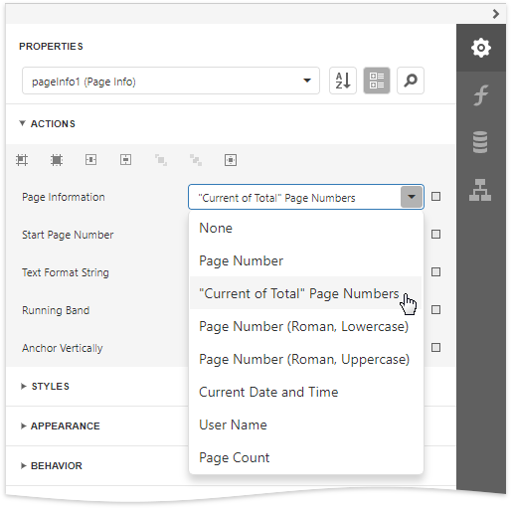Expand the APPEARANCE section
Screen dimensions: 511x508
point(60,426)
